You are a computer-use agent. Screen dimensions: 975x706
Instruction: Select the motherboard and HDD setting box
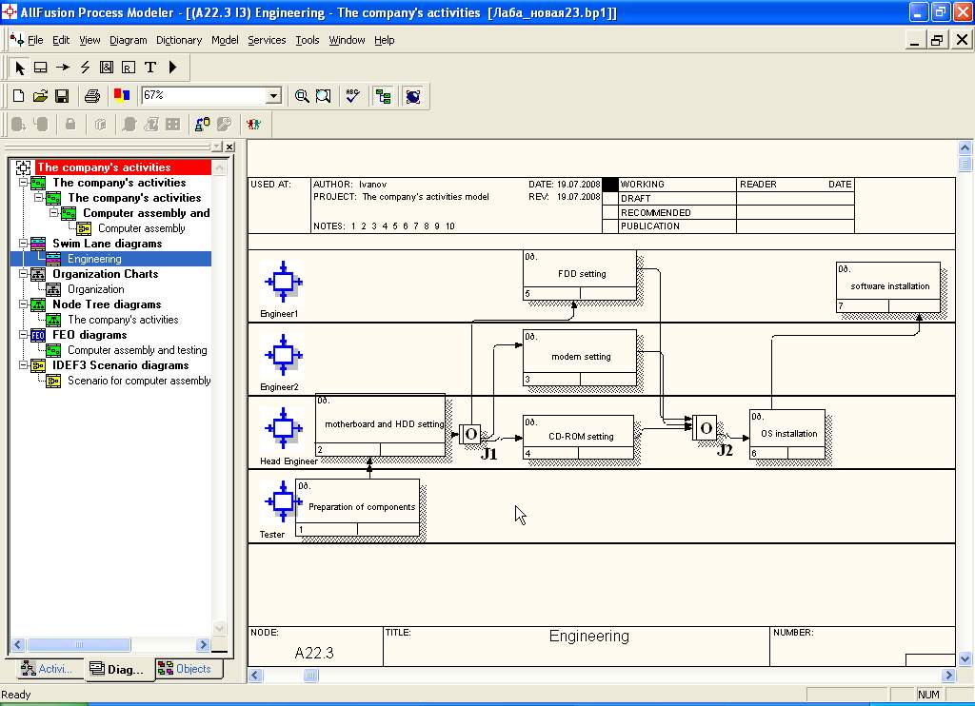click(x=380, y=424)
